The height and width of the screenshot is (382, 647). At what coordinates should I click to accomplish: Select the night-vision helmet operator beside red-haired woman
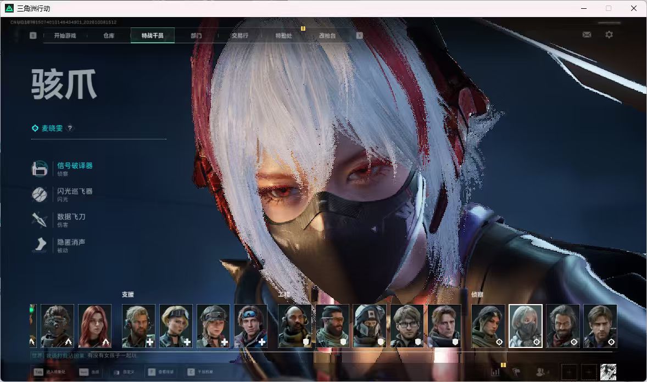click(x=57, y=326)
